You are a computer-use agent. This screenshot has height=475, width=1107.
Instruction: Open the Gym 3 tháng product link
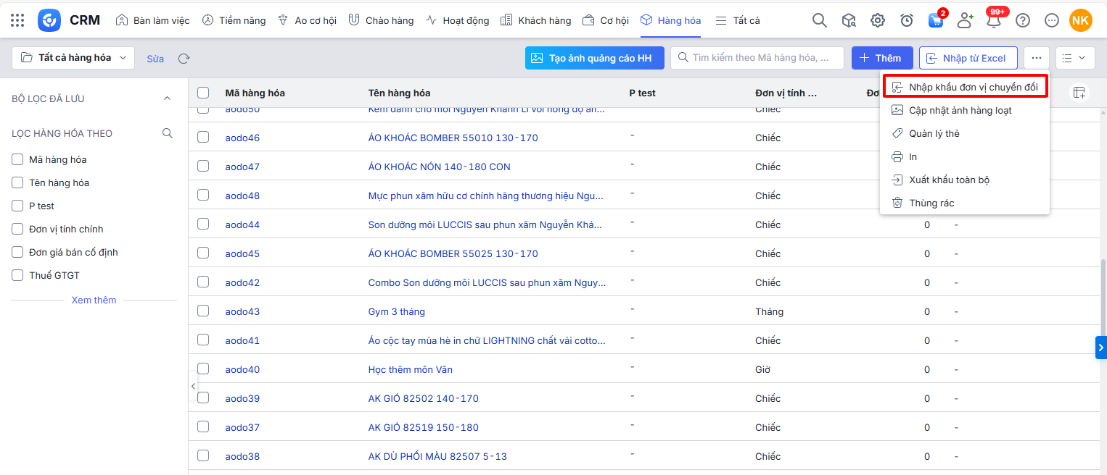396,311
